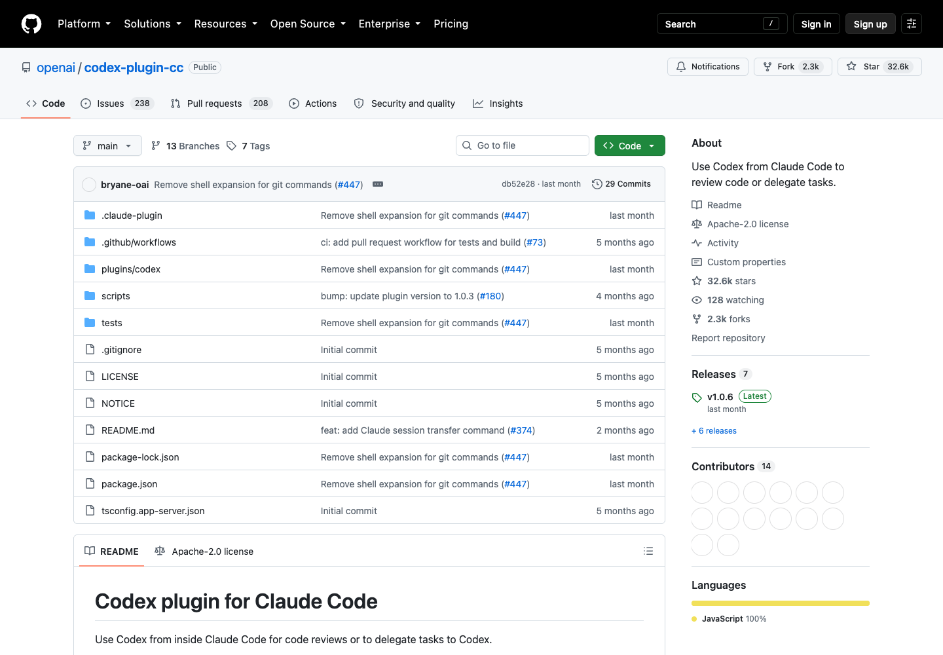943x655 pixels.
Task: Select the Apache-2.0 license tab below the file list
Action: [204, 552]
